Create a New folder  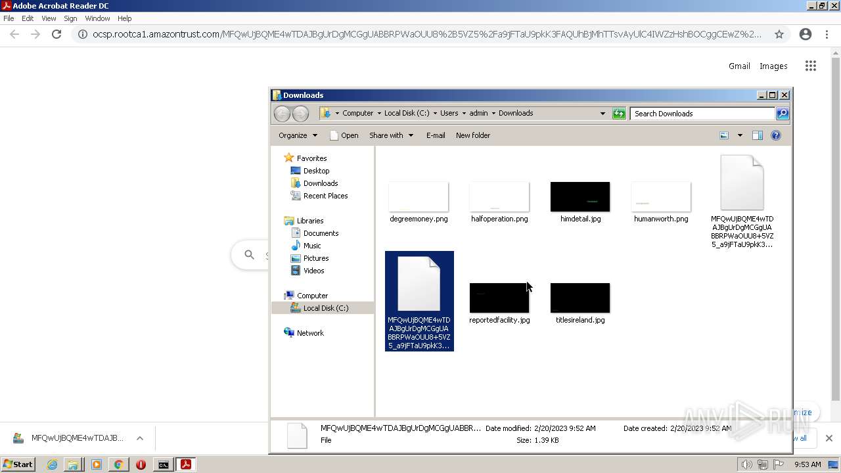coord(473,135)
